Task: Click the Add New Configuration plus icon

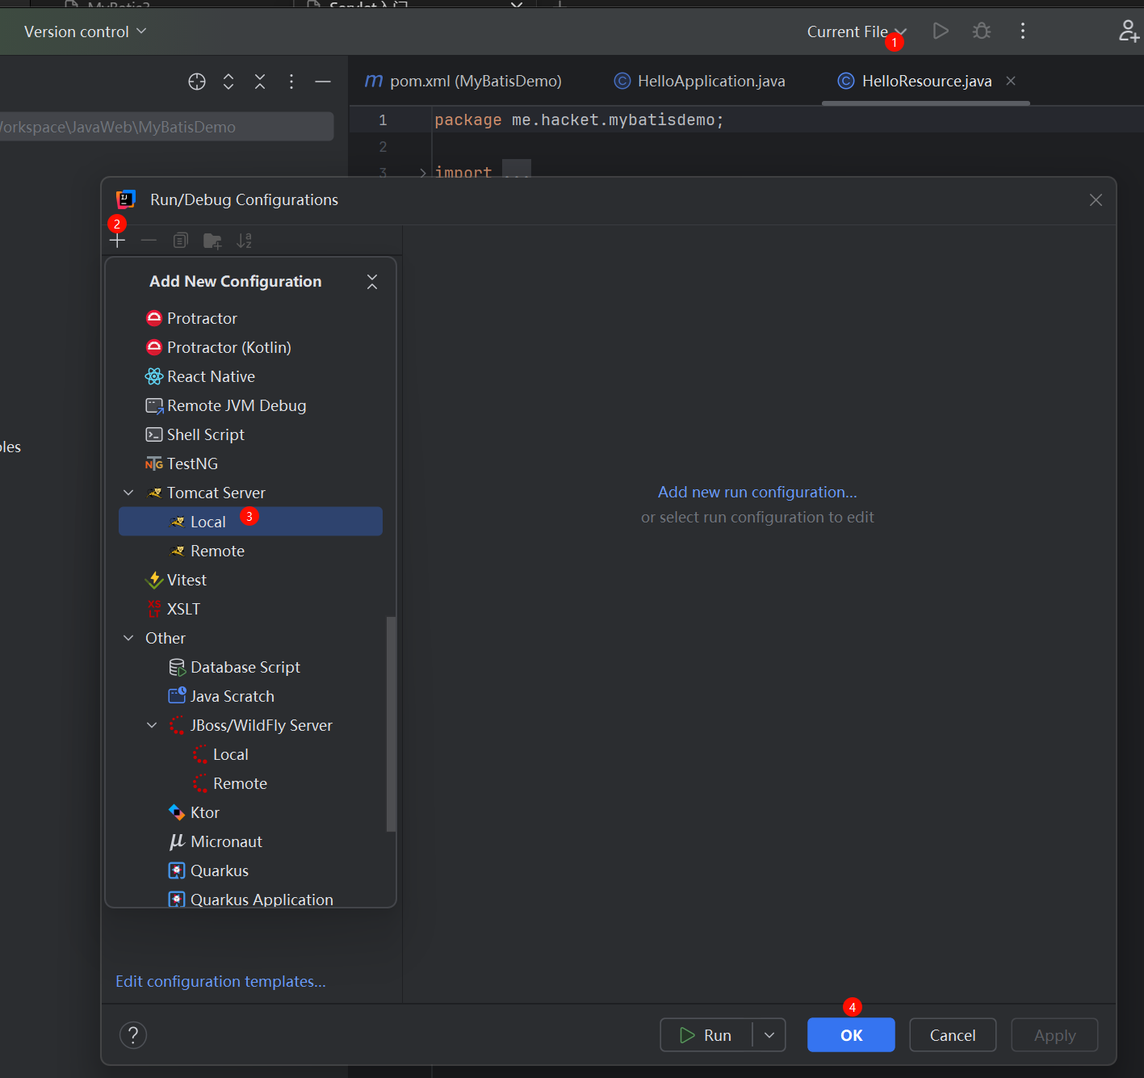Action: click(118, 241)
